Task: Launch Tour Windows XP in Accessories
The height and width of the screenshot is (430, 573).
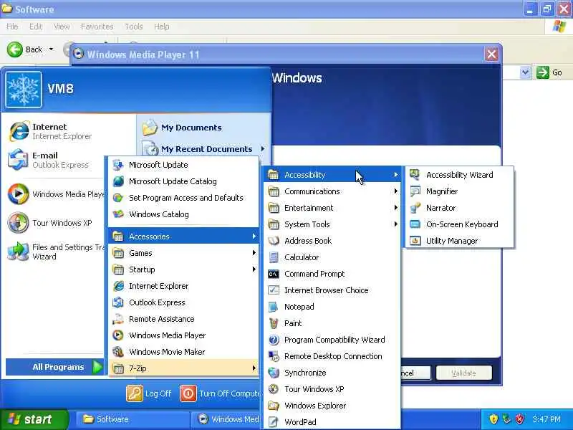Action: click(332, 388)
